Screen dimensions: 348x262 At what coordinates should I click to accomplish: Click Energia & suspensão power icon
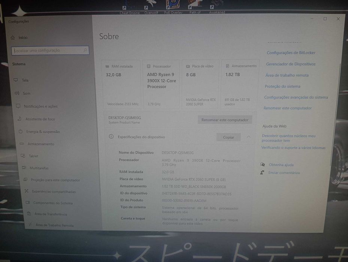coord(21,132)
